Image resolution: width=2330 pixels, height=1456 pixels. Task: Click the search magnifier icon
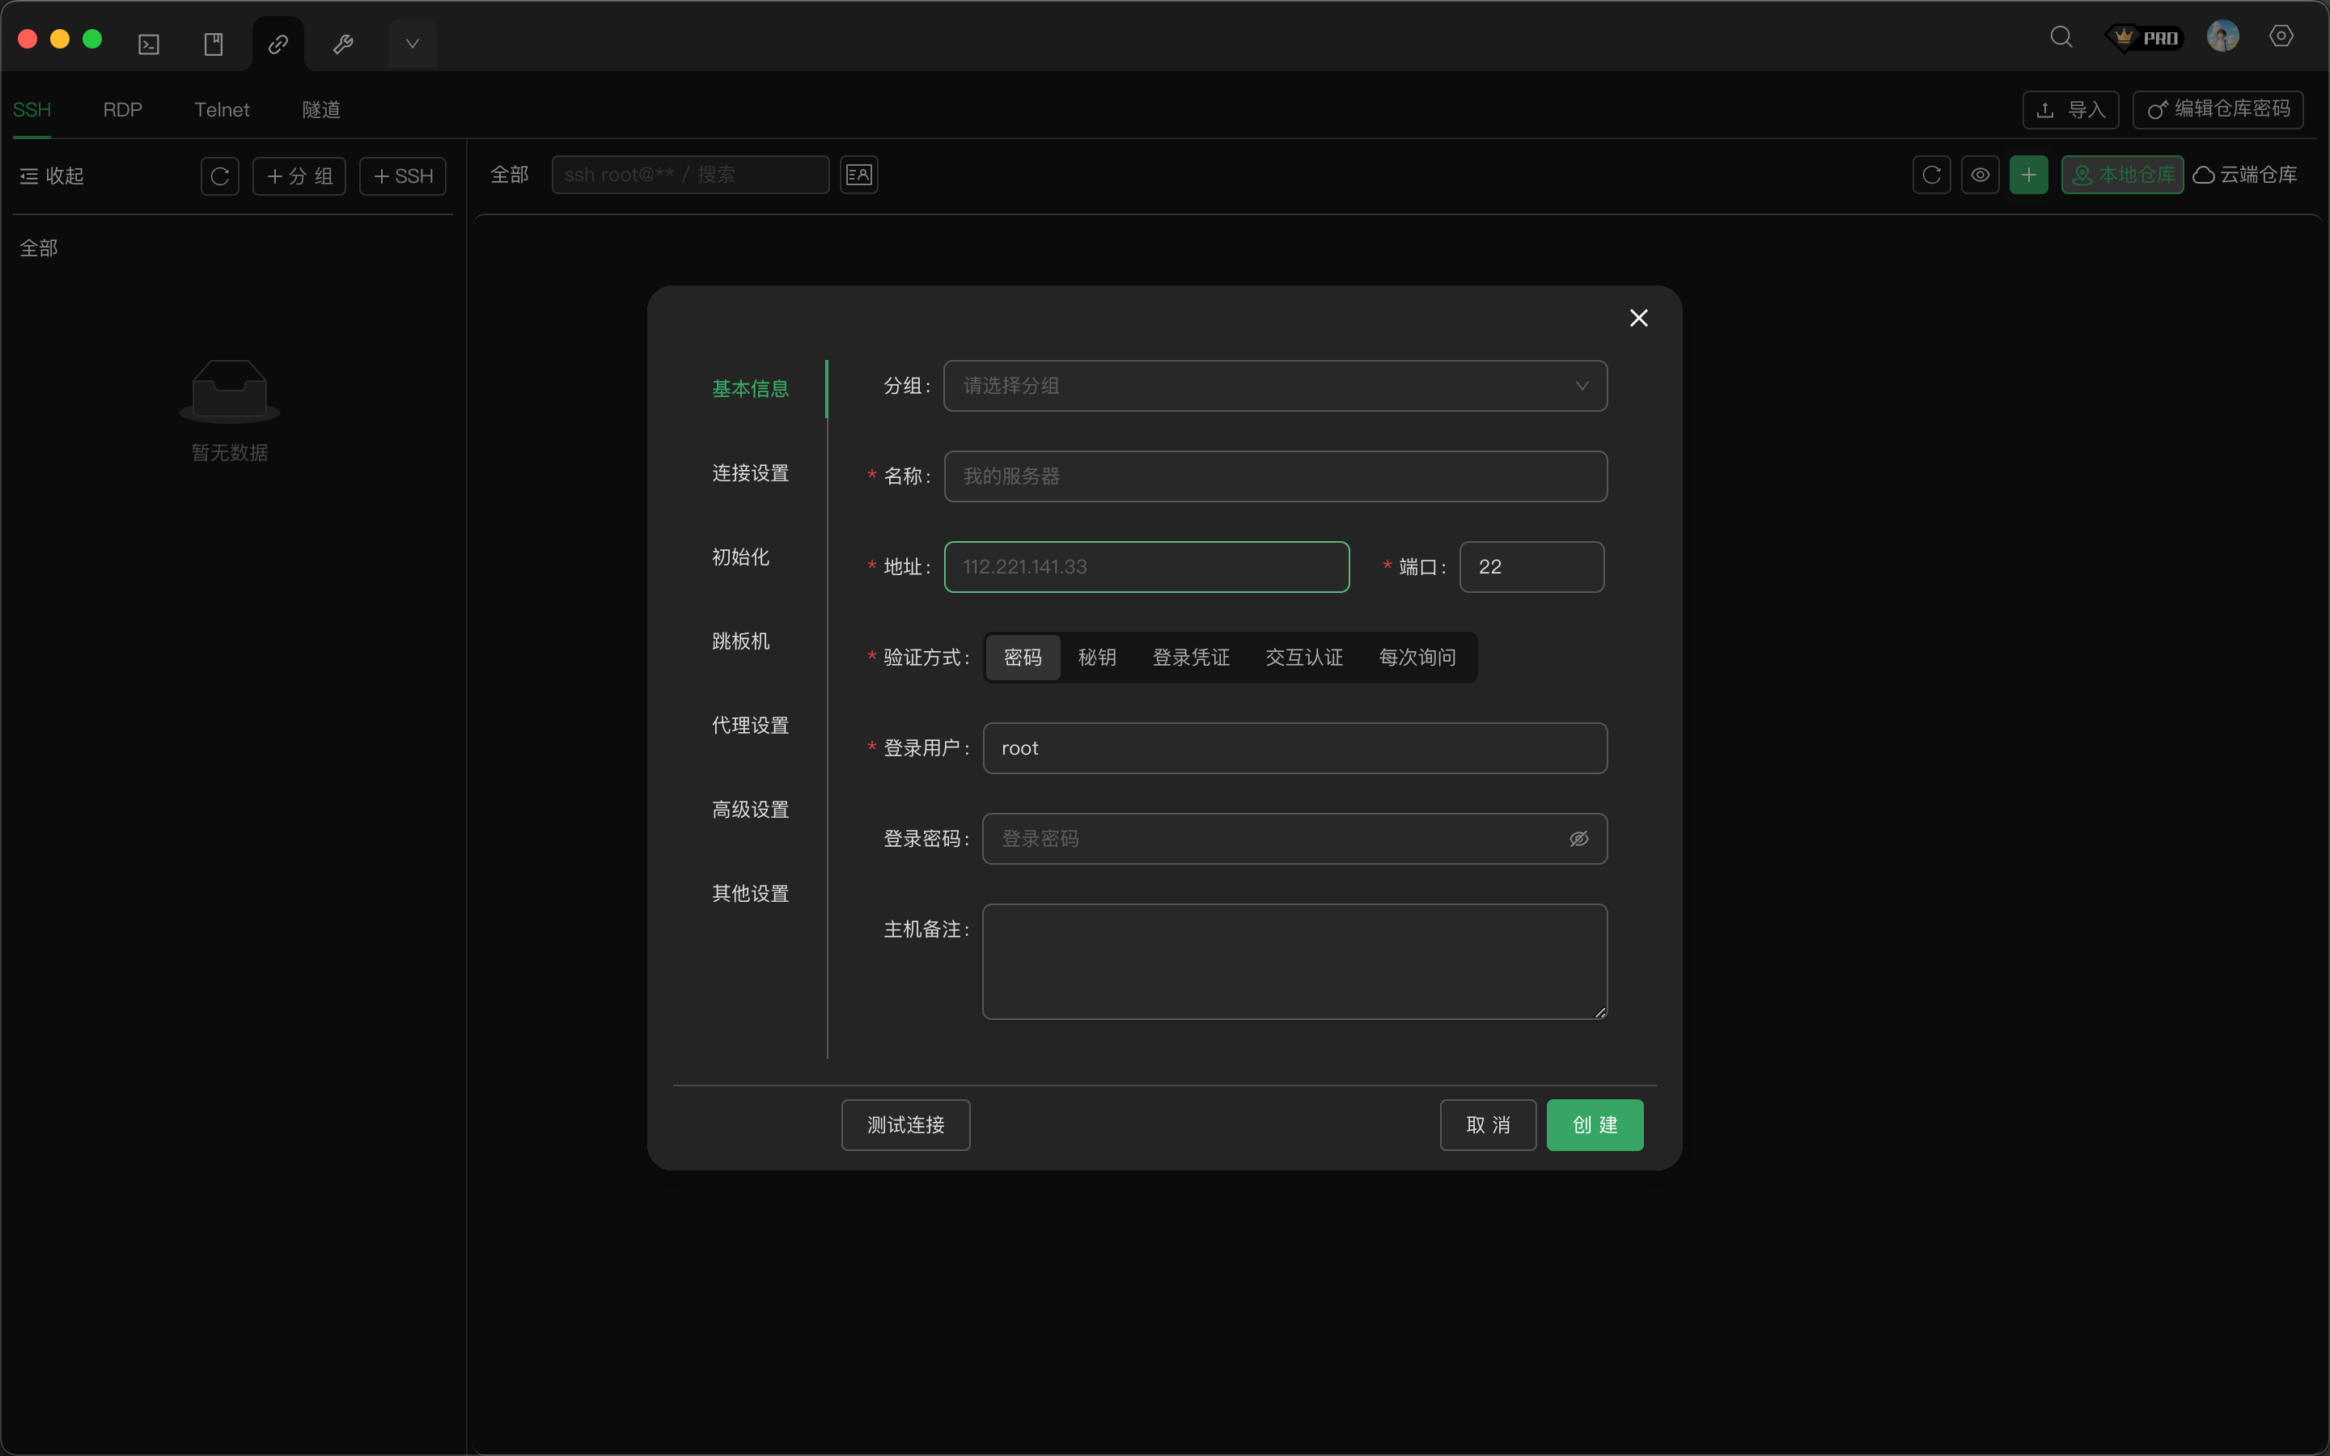point(2061,37)
